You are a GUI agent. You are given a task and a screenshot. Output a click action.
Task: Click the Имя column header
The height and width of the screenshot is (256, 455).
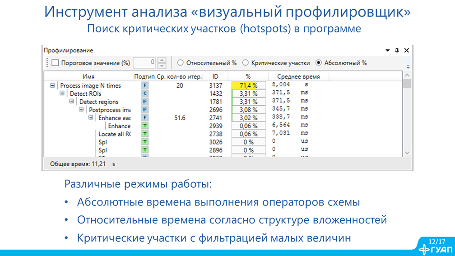pos(88,77)
